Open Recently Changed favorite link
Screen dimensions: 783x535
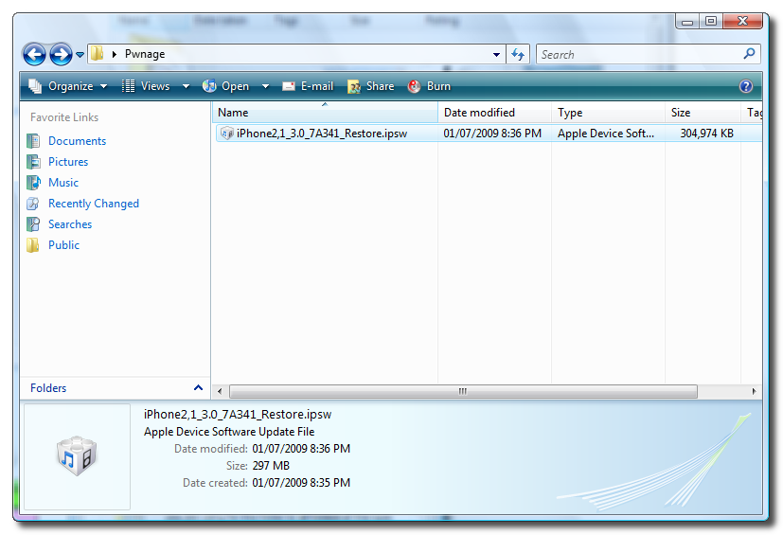click(94, 204)
